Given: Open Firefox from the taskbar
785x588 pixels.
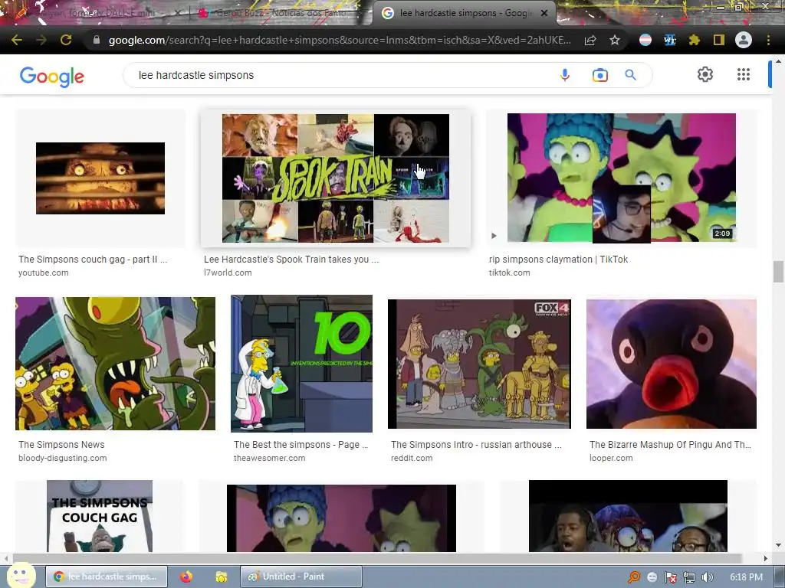Looking at the screenshot, I should pos(186,577).
